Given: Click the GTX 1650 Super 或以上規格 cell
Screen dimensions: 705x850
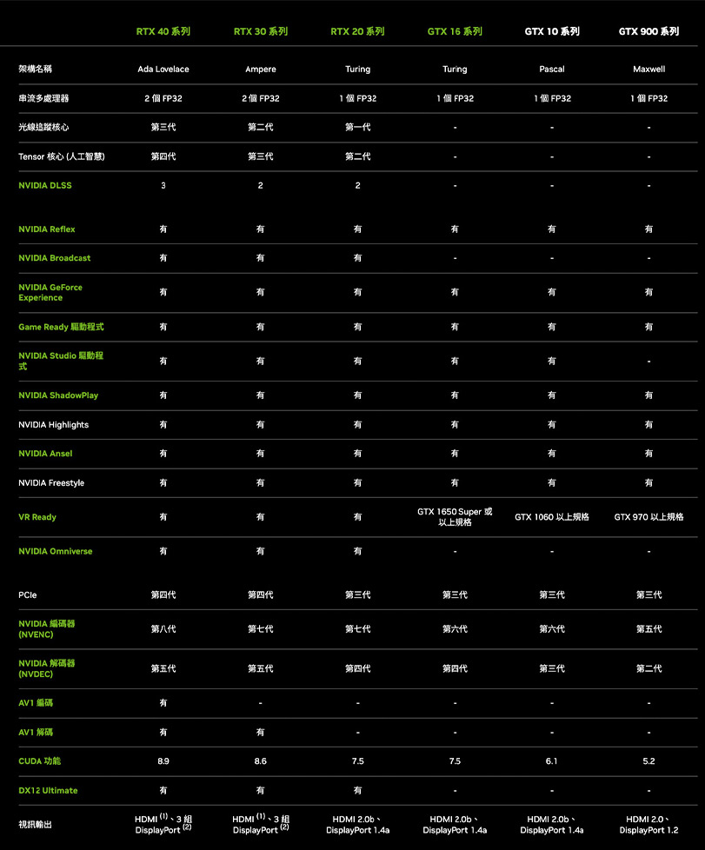Looking at the screenshot, I should coord(455,517).
